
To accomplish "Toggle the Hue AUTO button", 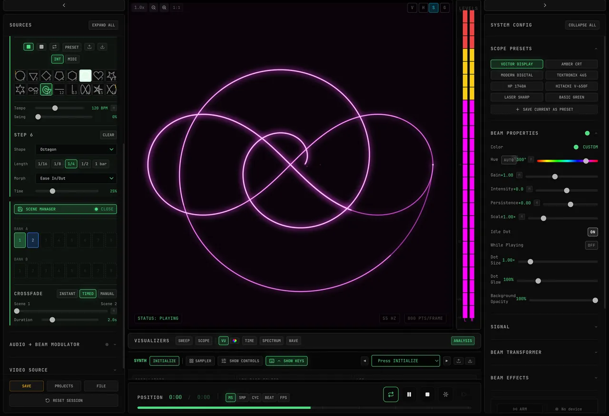I will coord(509,160).
